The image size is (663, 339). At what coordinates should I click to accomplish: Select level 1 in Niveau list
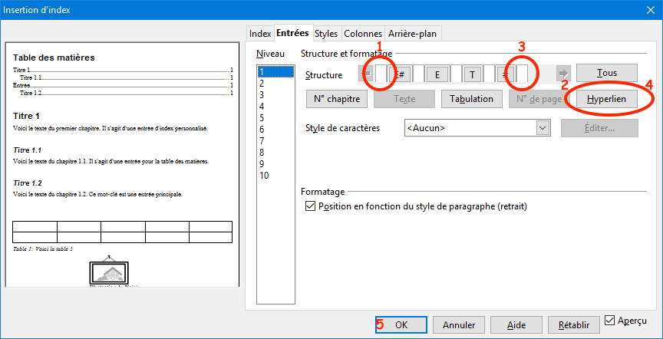point(275,71)
